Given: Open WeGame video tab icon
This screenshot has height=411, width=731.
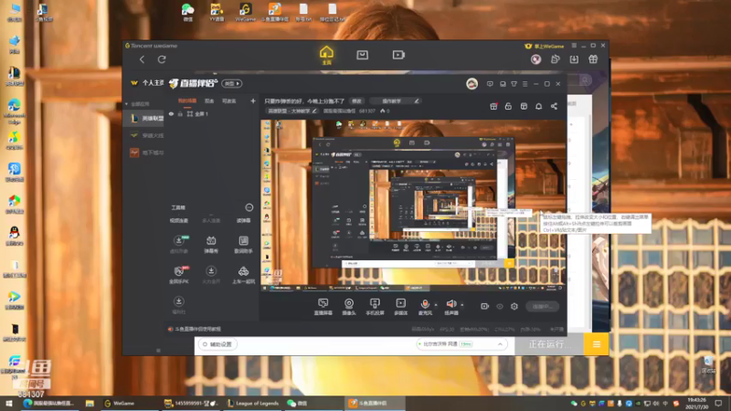Looking at the screenshot, I should (x=398, y=55).
